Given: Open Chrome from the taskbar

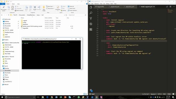Looking at the screenshot, I should [52, 97].
